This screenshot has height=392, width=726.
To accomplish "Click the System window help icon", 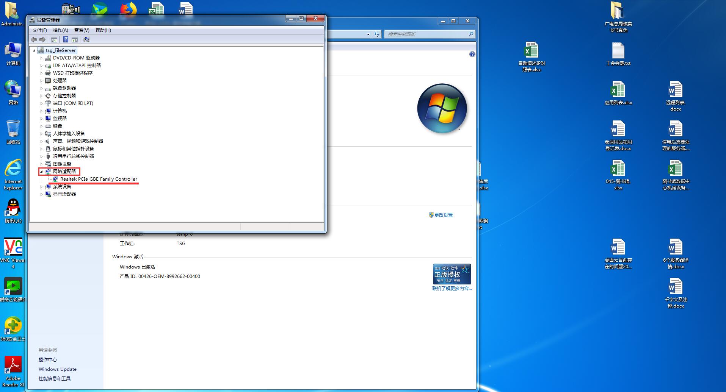I will [x=472, y=54].
